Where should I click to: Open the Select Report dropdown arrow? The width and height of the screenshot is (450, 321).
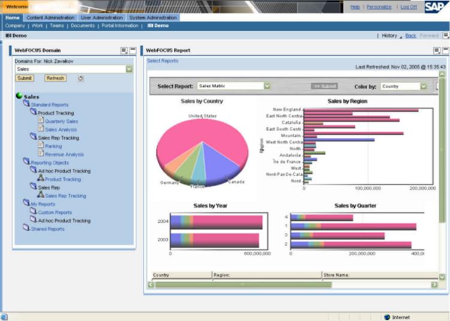coord(267,86)
